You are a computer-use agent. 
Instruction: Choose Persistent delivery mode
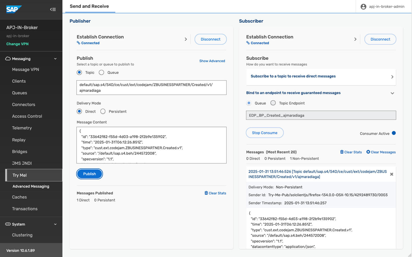(103, 111)
